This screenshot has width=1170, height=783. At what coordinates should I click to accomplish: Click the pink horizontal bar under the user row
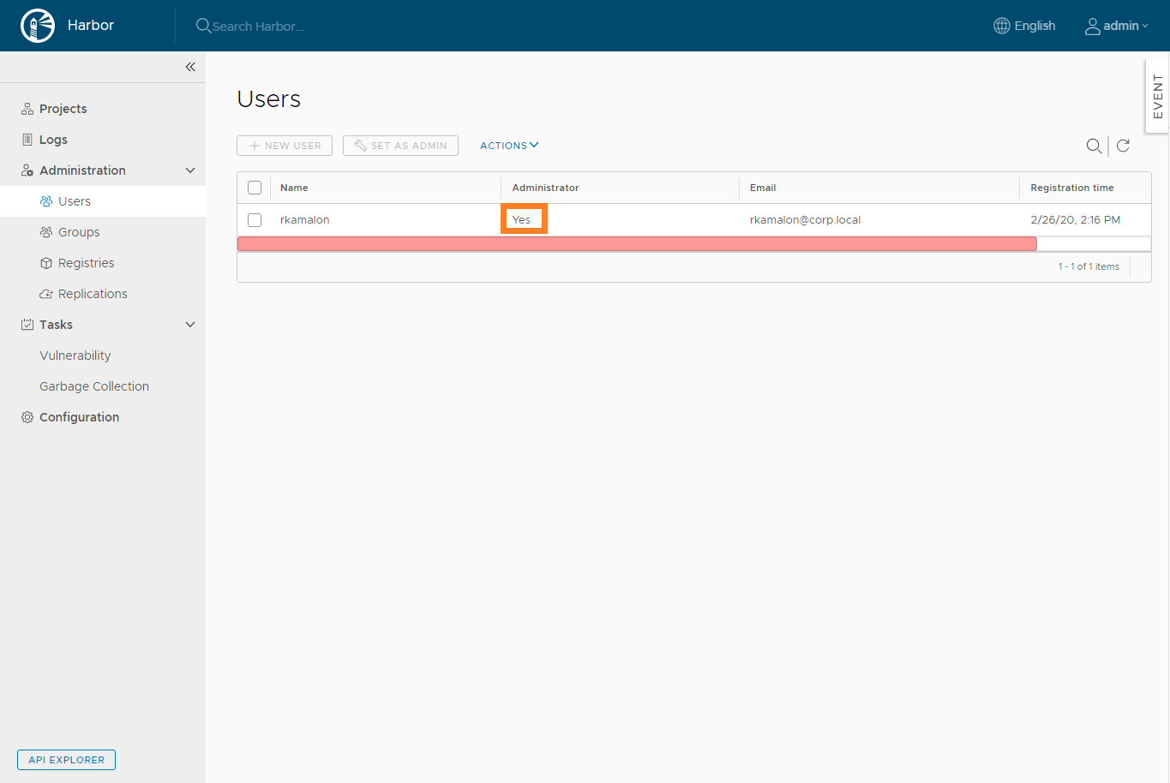click(x=636, y=244)
